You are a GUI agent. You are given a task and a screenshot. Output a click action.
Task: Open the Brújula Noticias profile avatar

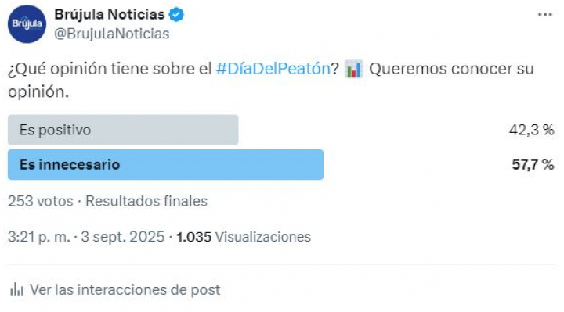(27, 24)
